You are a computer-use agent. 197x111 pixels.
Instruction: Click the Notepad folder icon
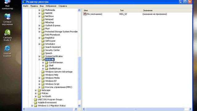43,19
